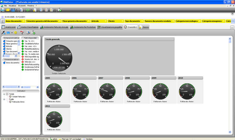Open the refresh options dropdown arrow

click(x=31, y=10)
